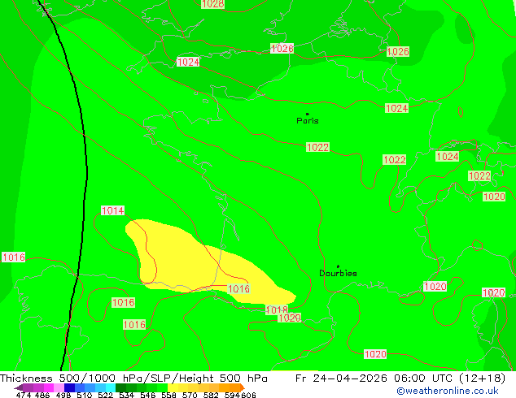Pick the cyan legend swatch before 534
The width and height of the screenshot is (516, 398).
coord(111,387)
